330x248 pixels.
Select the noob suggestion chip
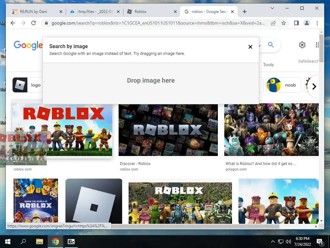click(284, 85)
